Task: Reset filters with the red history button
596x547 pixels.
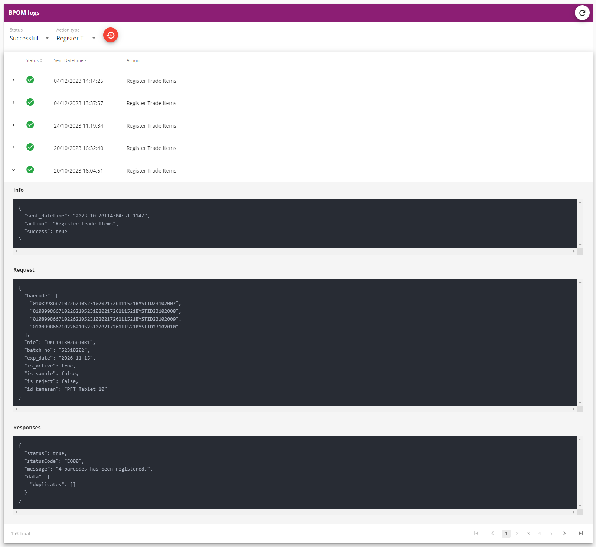Action: (111, 35)
